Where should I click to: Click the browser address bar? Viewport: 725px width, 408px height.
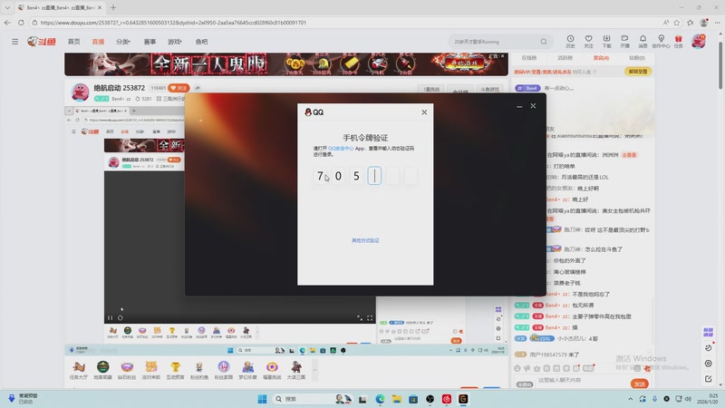click(347, 22)
